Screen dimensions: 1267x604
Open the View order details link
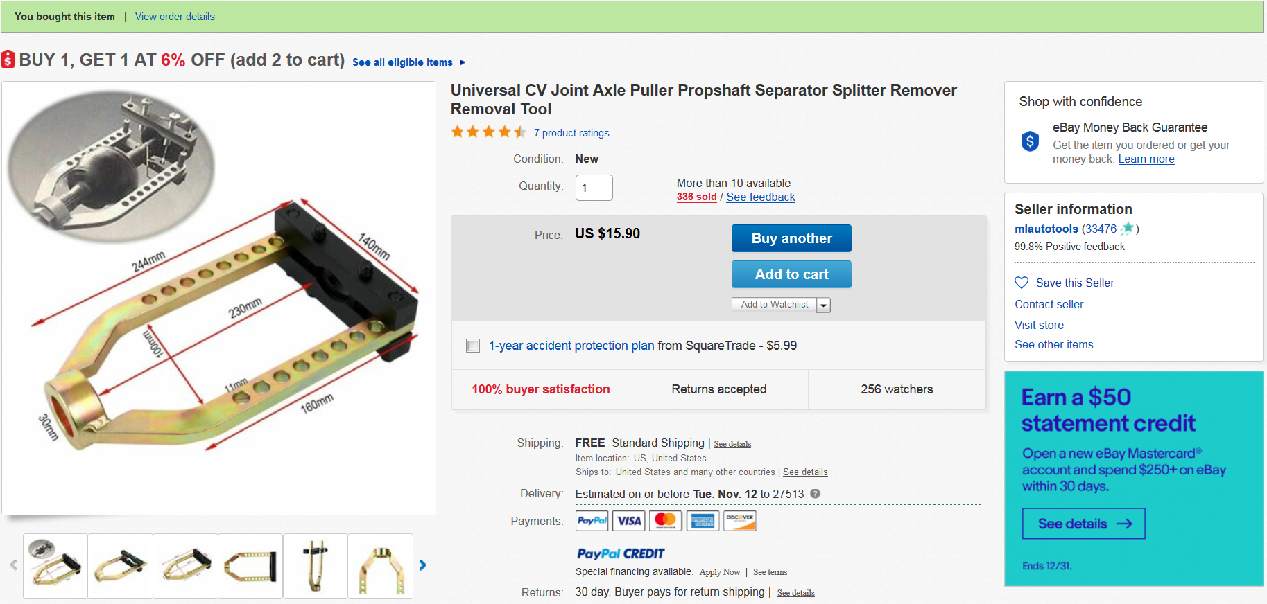175,17
